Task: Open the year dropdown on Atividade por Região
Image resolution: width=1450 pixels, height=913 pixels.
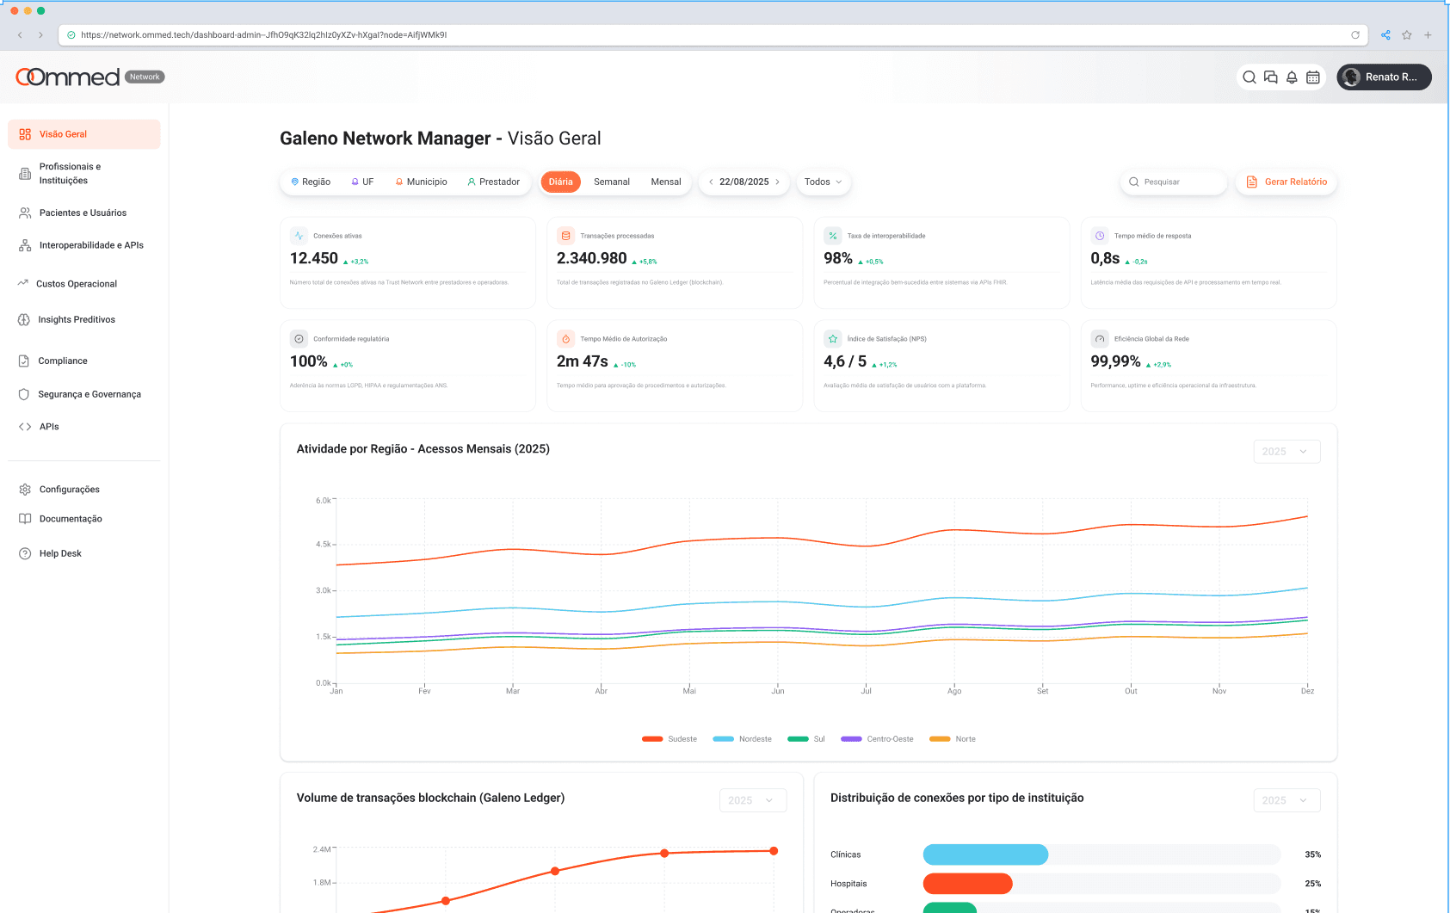Action: [x=1286, y=452]
